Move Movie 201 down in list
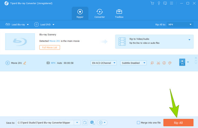The width and height of the screenshot is (198, 128). click(196, 63)
